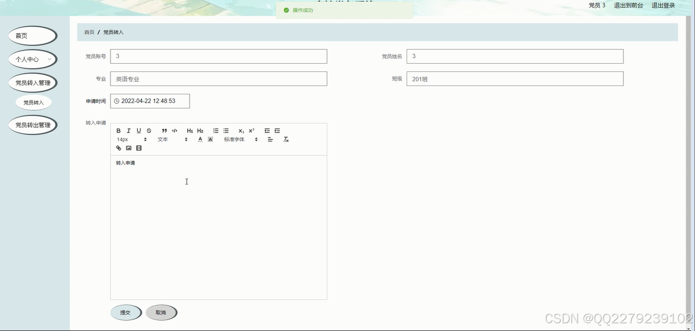Insert a code block
The image size is (695, 331).
coord(175,130)
